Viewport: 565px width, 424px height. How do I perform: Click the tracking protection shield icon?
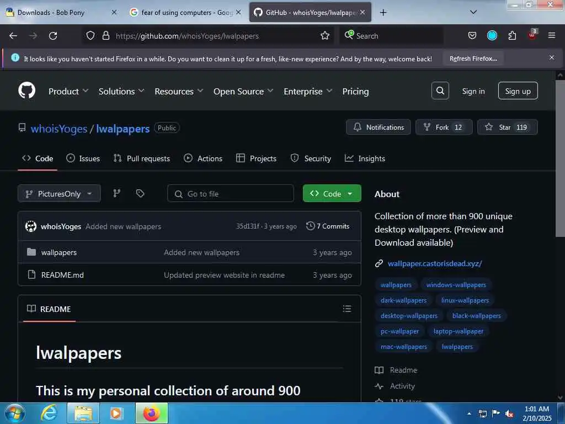click(90, 36)
